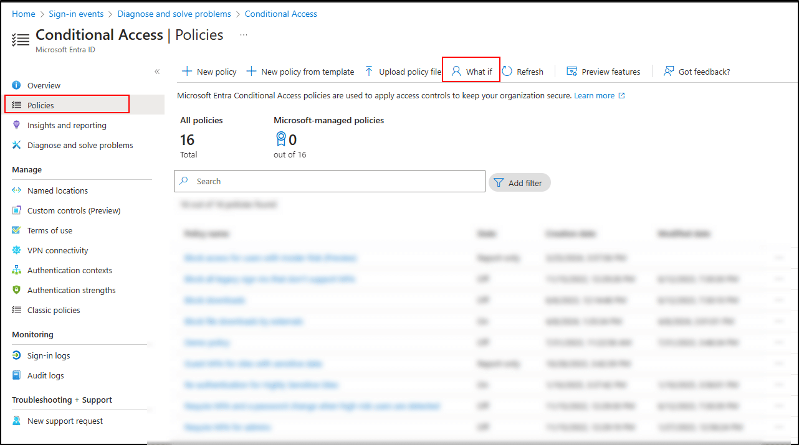Screen dimensions: 799x445
Task: Click the All policies total count 16
Action: (188, 140)
